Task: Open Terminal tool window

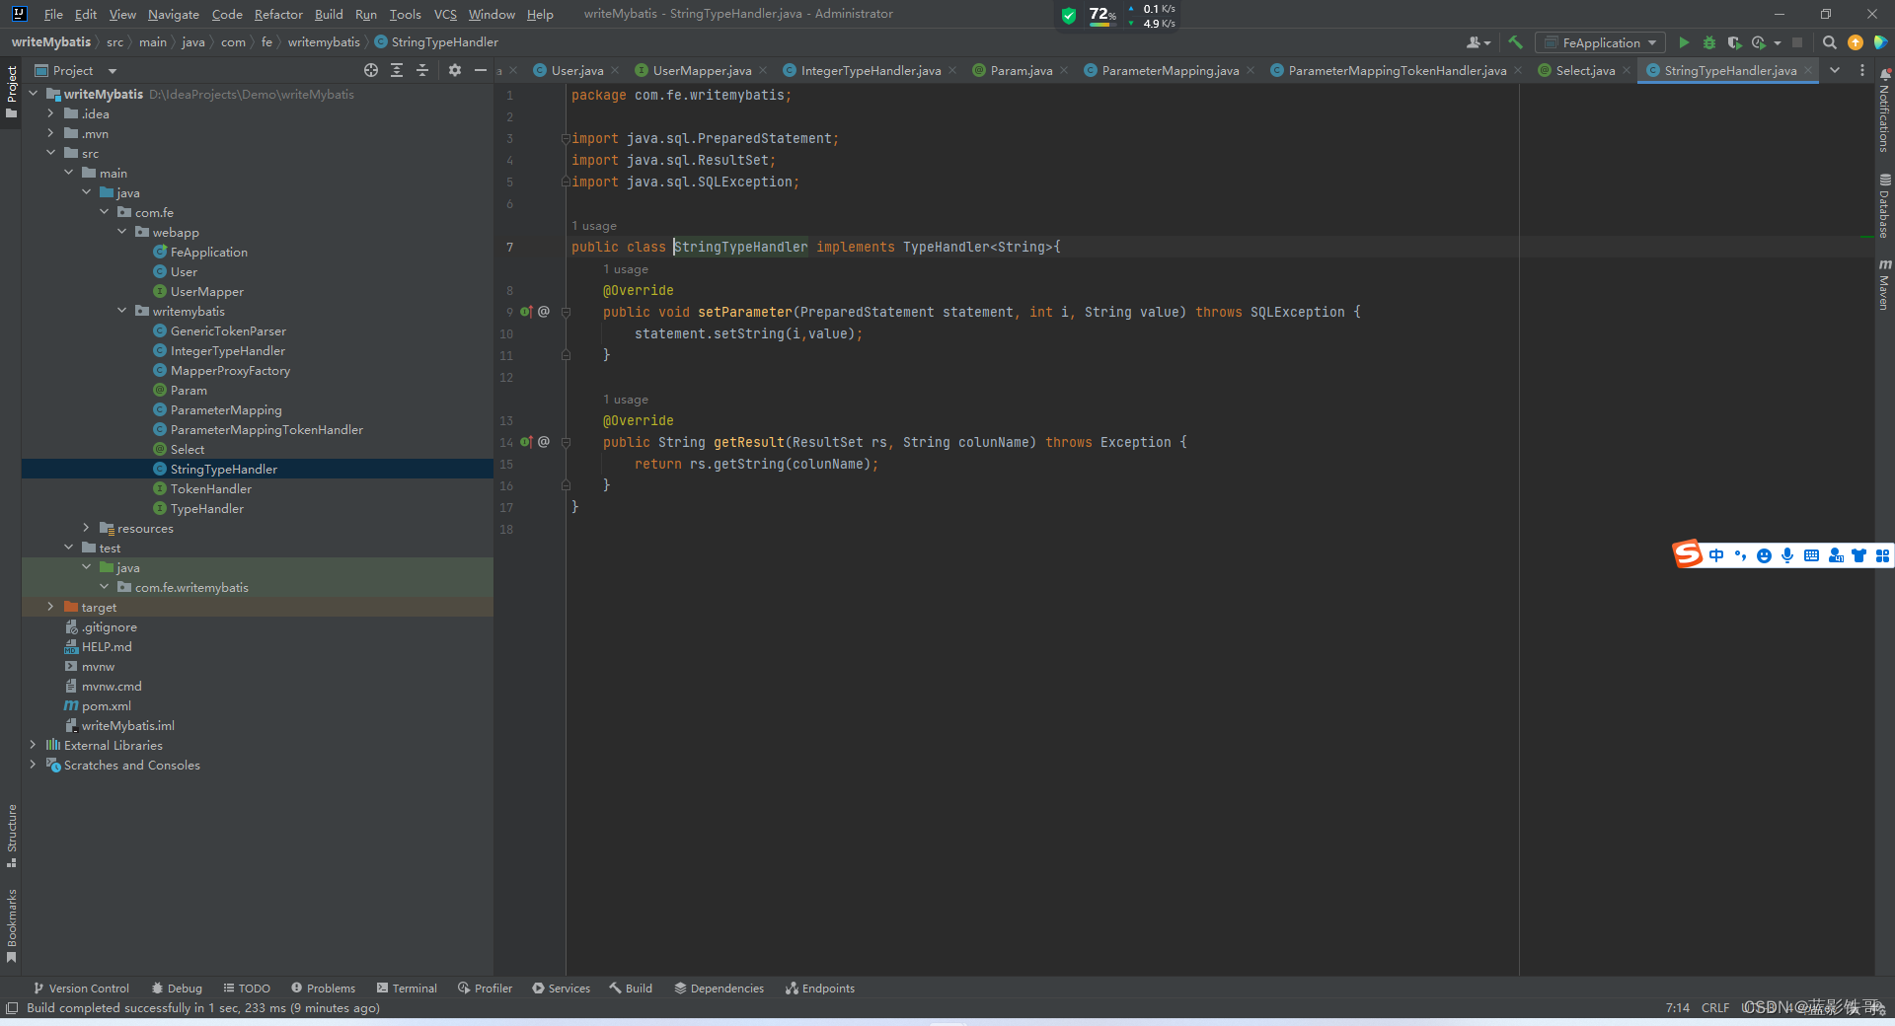Action: [x=407, y=988]
